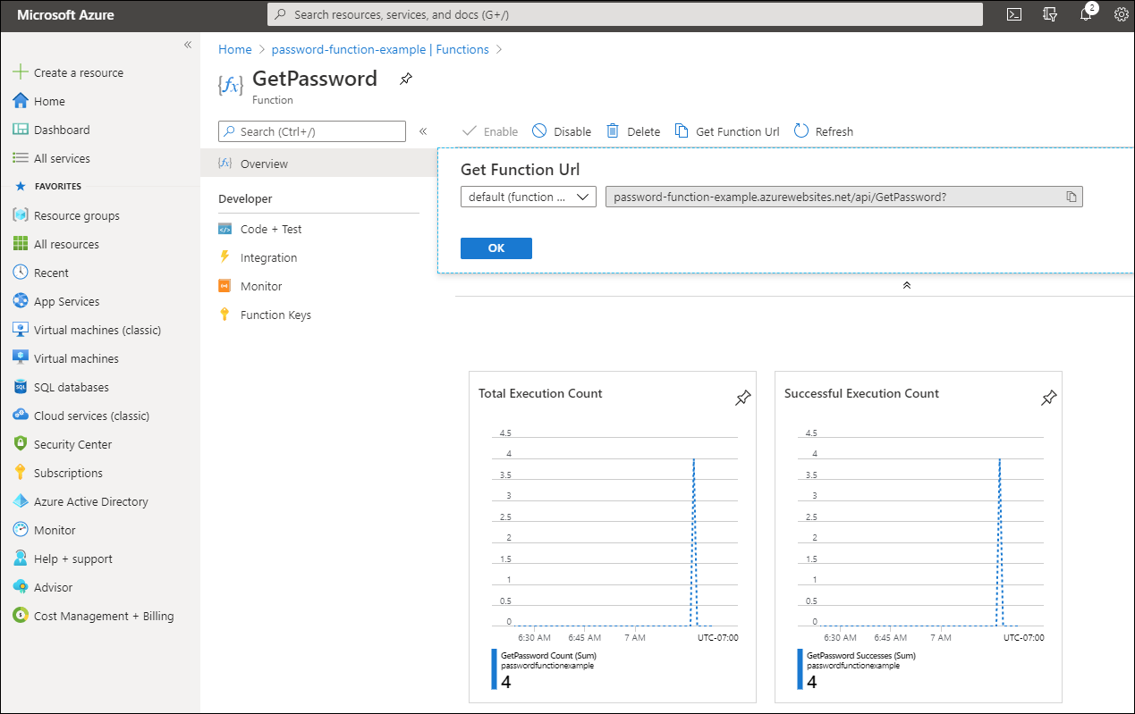1135x714 pixels.
Task: Collapse the left portal sidebar
Action: click(x=188, y=45)
